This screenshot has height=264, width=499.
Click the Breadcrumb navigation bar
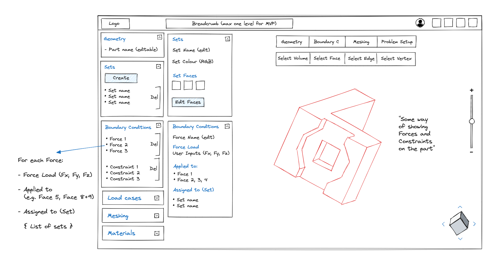(x=229, y=23)
